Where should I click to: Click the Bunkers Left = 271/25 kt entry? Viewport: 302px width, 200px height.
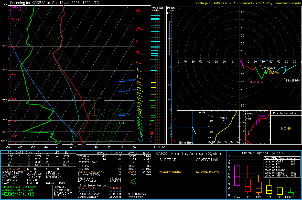click(x=99, y=191)
